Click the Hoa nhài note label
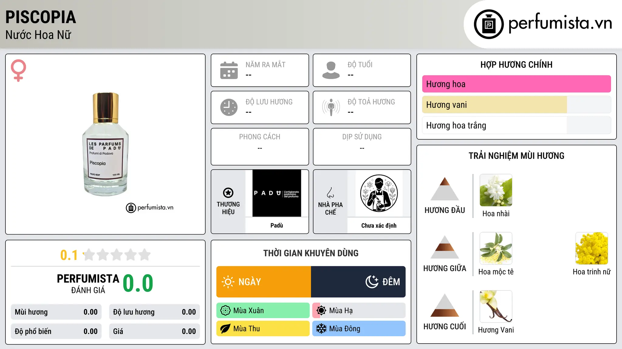Viewport: 622px width, 349px height. (496, 214)
